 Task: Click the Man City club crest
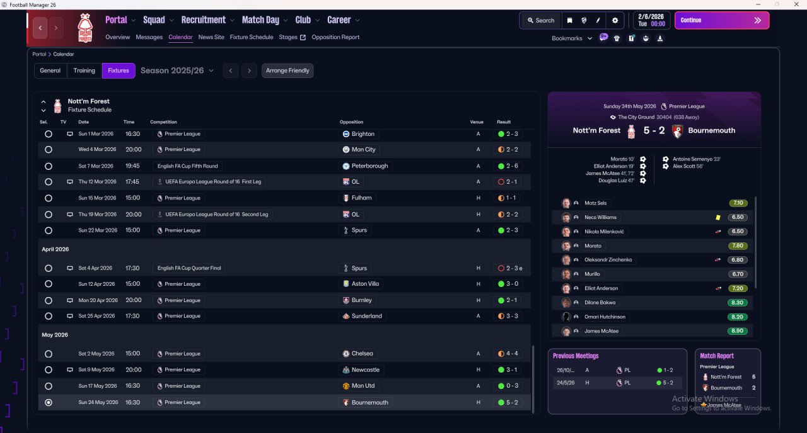pyautogui.click(x=345, y=150)
